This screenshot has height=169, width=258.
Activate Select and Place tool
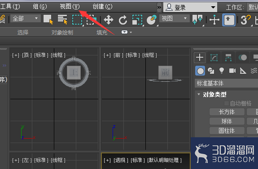point(152,20)
